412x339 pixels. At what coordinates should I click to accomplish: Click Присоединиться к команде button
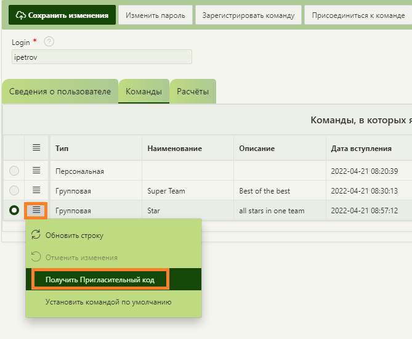pyautogui.click(x=358, y=15)
